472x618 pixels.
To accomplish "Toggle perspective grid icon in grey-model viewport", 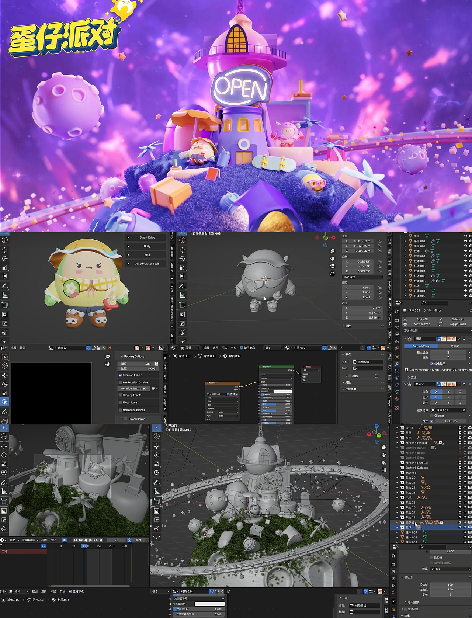I will [332, 274].
